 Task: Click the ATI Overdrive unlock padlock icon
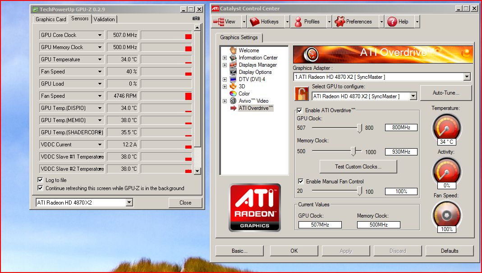pos(301,94)
